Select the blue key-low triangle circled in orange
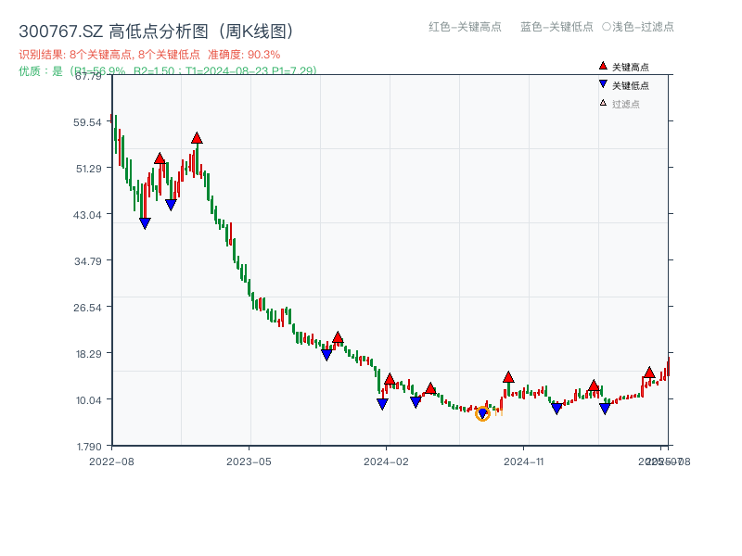742x556 pixels. (482, 413)
